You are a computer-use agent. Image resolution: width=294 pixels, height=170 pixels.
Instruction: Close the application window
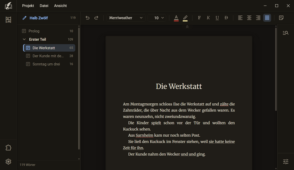(x=288, y=6)
